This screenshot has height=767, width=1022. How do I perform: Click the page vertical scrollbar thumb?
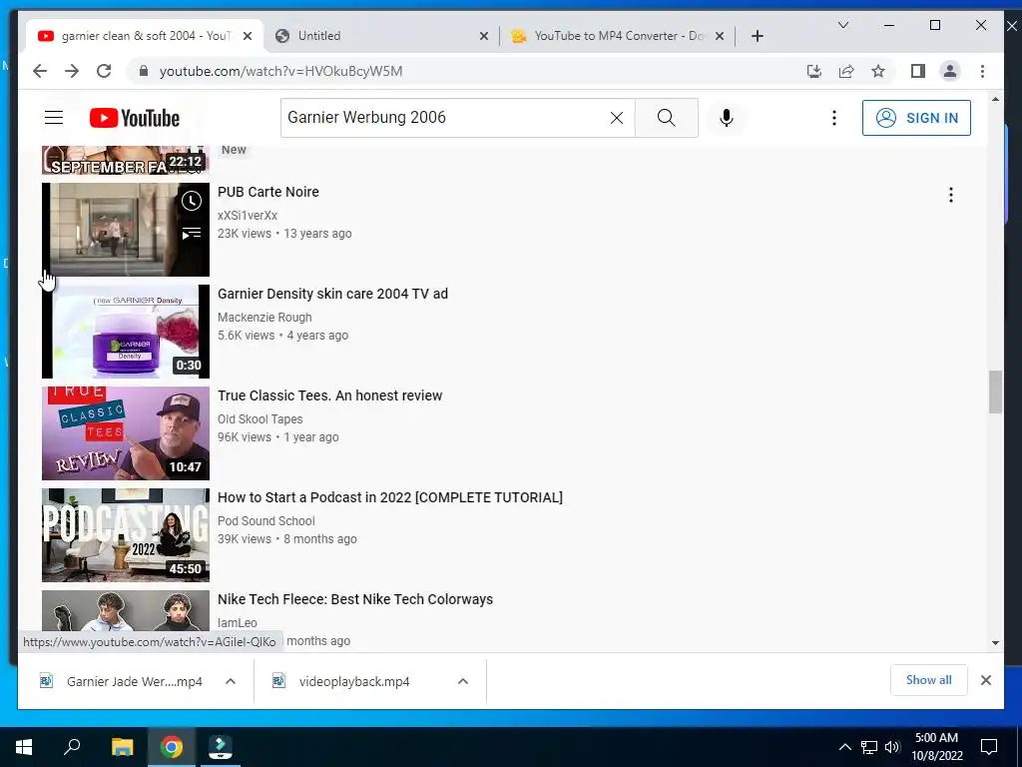(995, 391)
